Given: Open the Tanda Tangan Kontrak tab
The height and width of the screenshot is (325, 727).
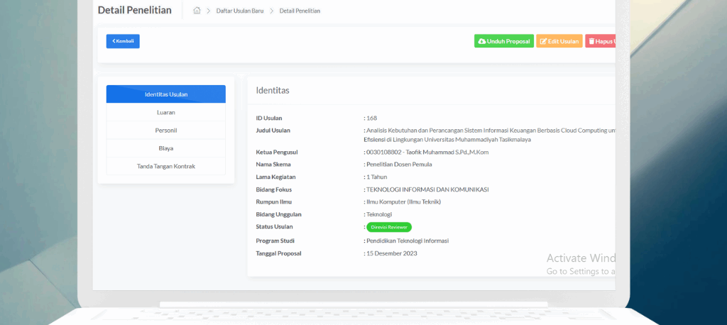Looking at the screenshot, I should [x=165, y=166].
